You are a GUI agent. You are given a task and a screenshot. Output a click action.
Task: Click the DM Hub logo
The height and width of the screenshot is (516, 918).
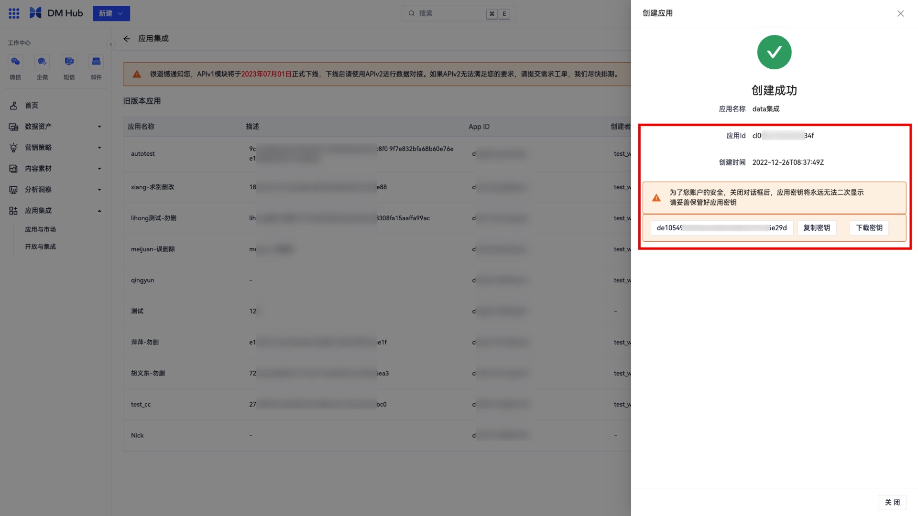coord(56,13)
